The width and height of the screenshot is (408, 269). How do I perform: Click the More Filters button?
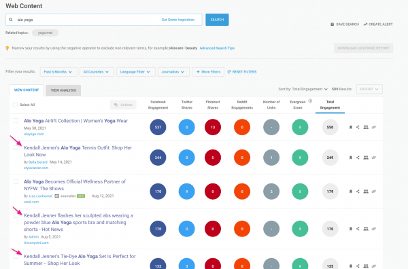pos(208,72)
